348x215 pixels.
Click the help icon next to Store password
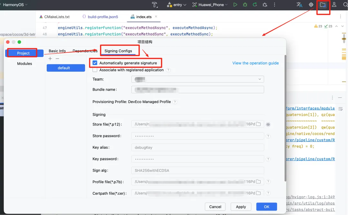point(268,136)
